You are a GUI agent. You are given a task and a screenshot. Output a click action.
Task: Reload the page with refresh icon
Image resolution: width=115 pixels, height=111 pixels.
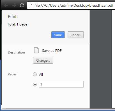(x=22, y=5)
